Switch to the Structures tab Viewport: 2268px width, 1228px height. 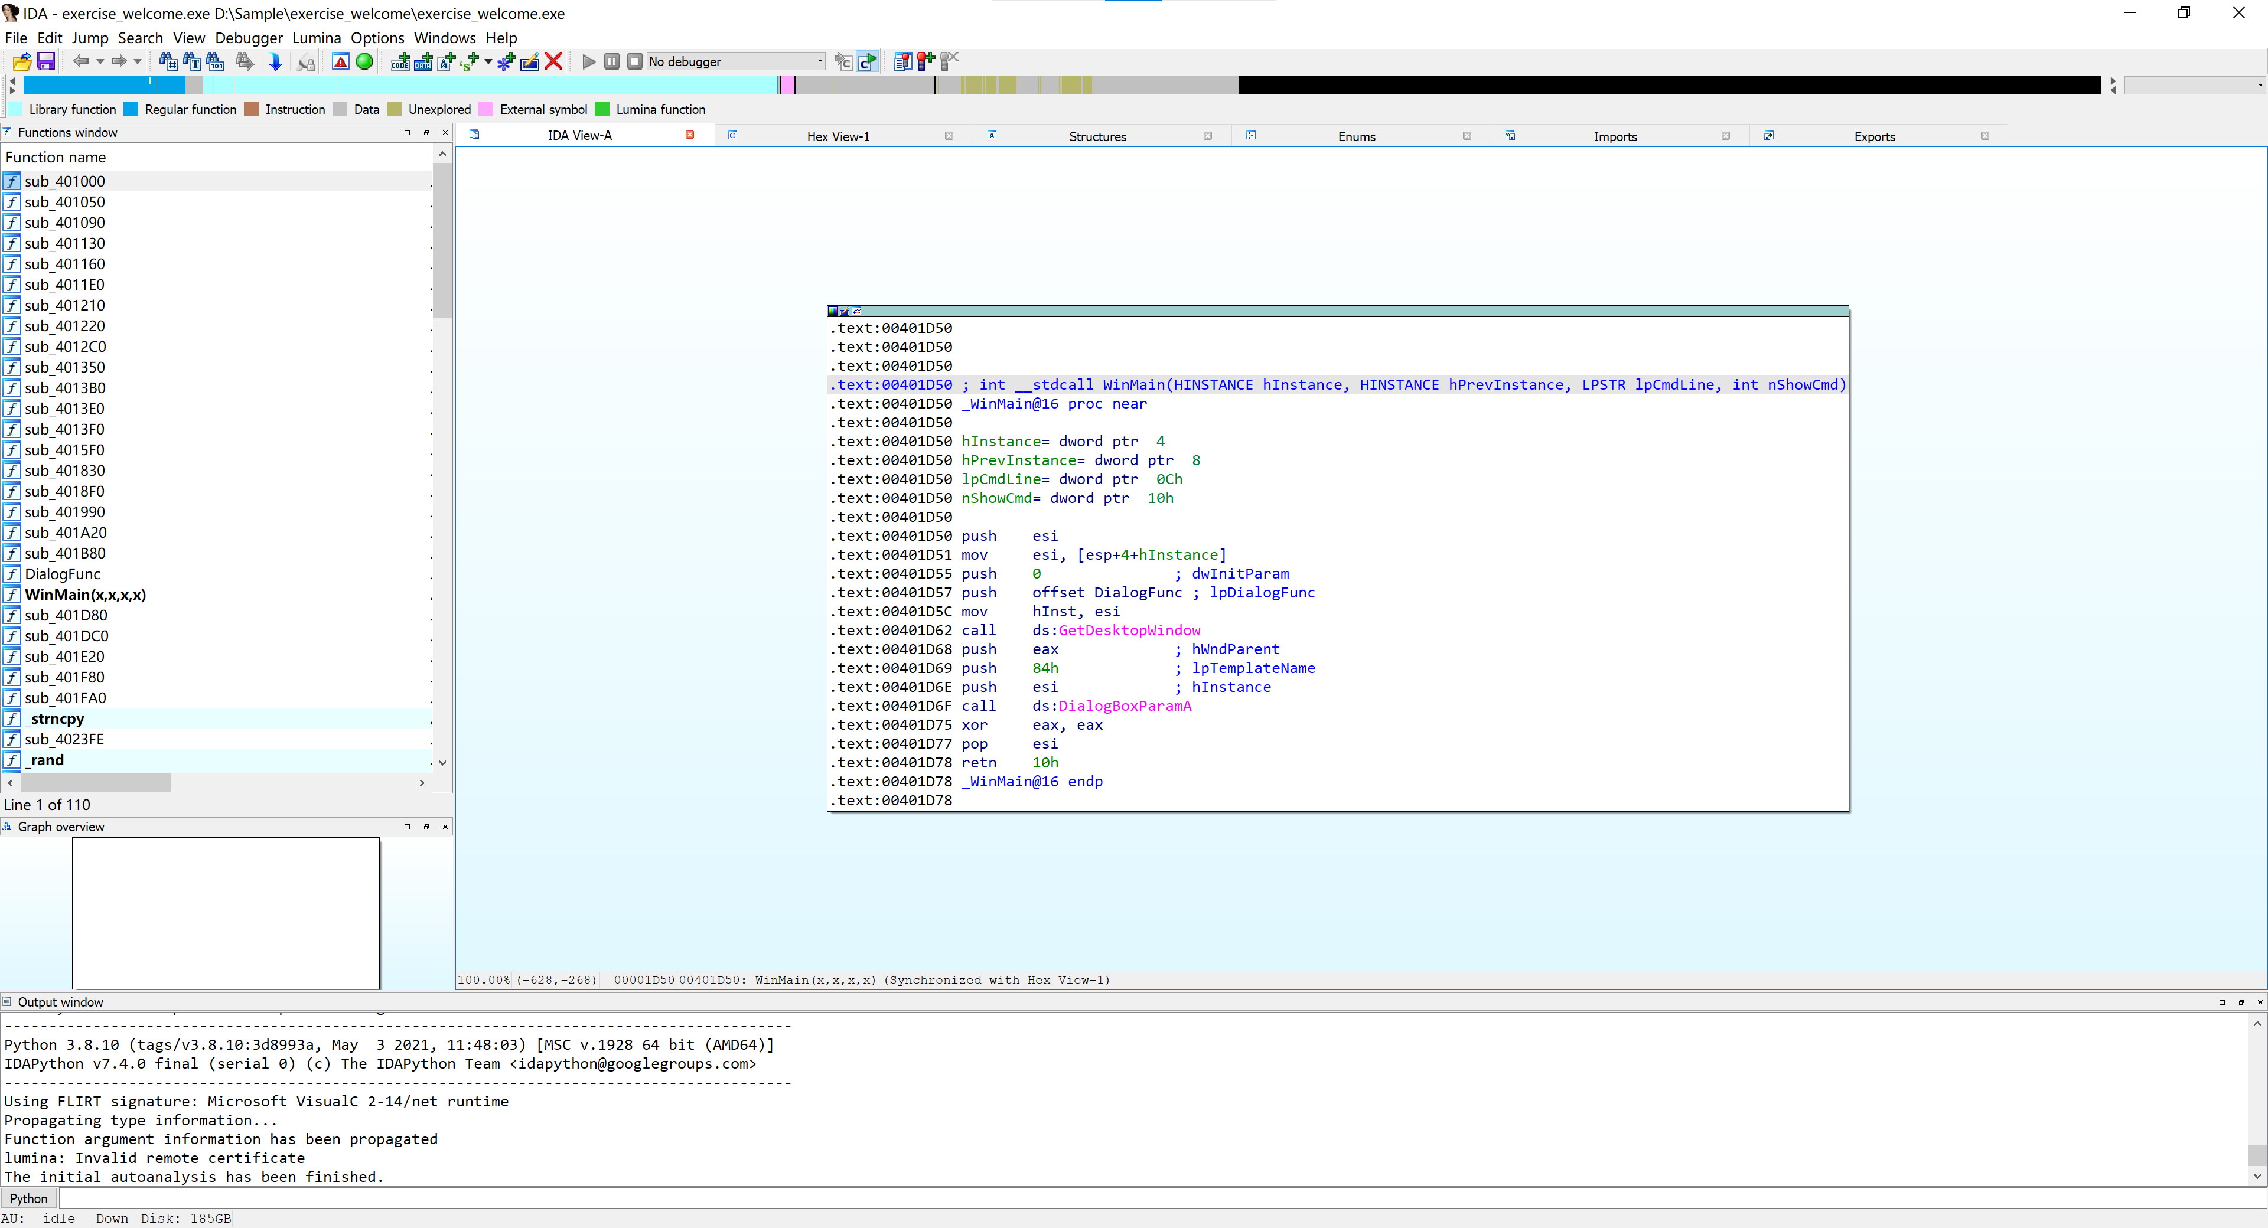coord(1097,136)
